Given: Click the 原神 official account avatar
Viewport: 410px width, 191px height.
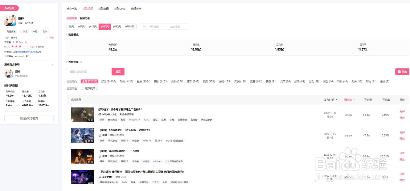Looking at the screenshot, I should (9, 73).
